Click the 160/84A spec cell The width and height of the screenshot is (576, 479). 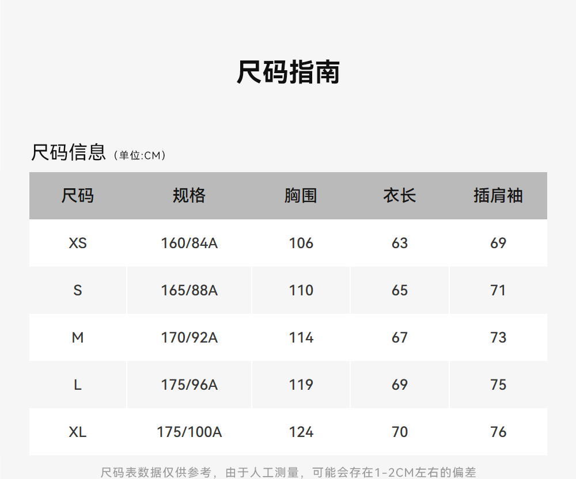(189, 243)
